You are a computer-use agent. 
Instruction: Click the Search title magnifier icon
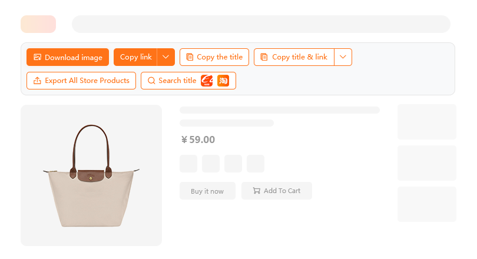tap(151, 81)
